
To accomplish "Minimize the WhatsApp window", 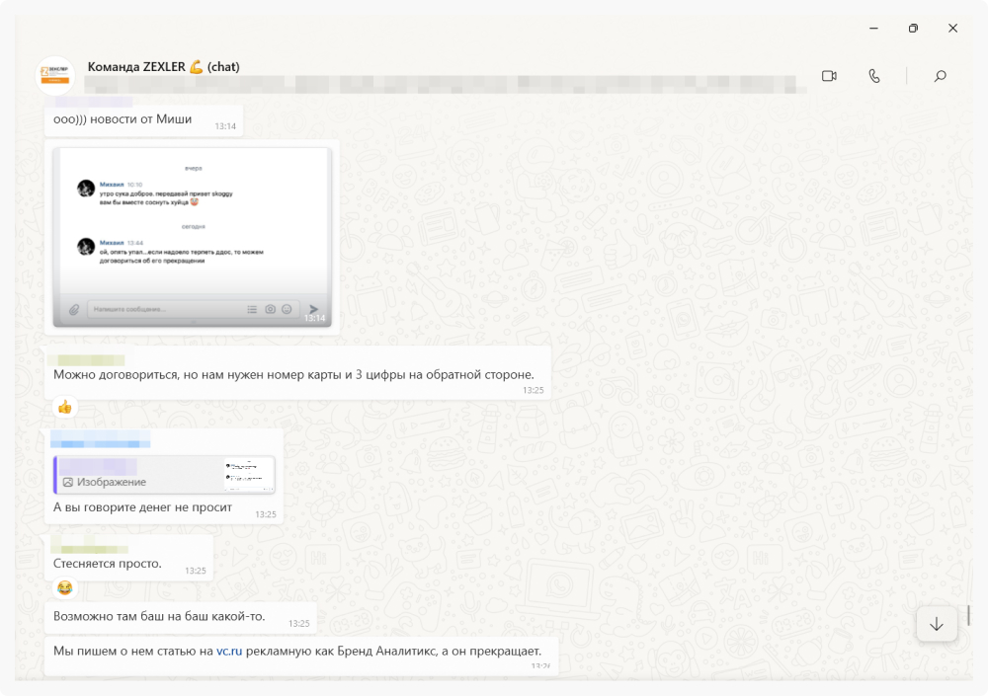I will point(874,29).
